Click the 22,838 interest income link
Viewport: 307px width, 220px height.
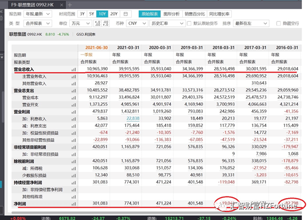point(133,119)
